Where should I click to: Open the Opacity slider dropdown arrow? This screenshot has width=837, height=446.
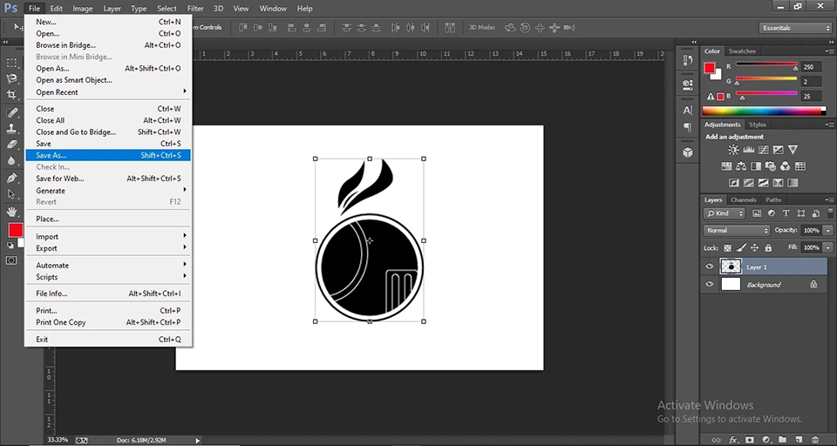tap(828, 231)
